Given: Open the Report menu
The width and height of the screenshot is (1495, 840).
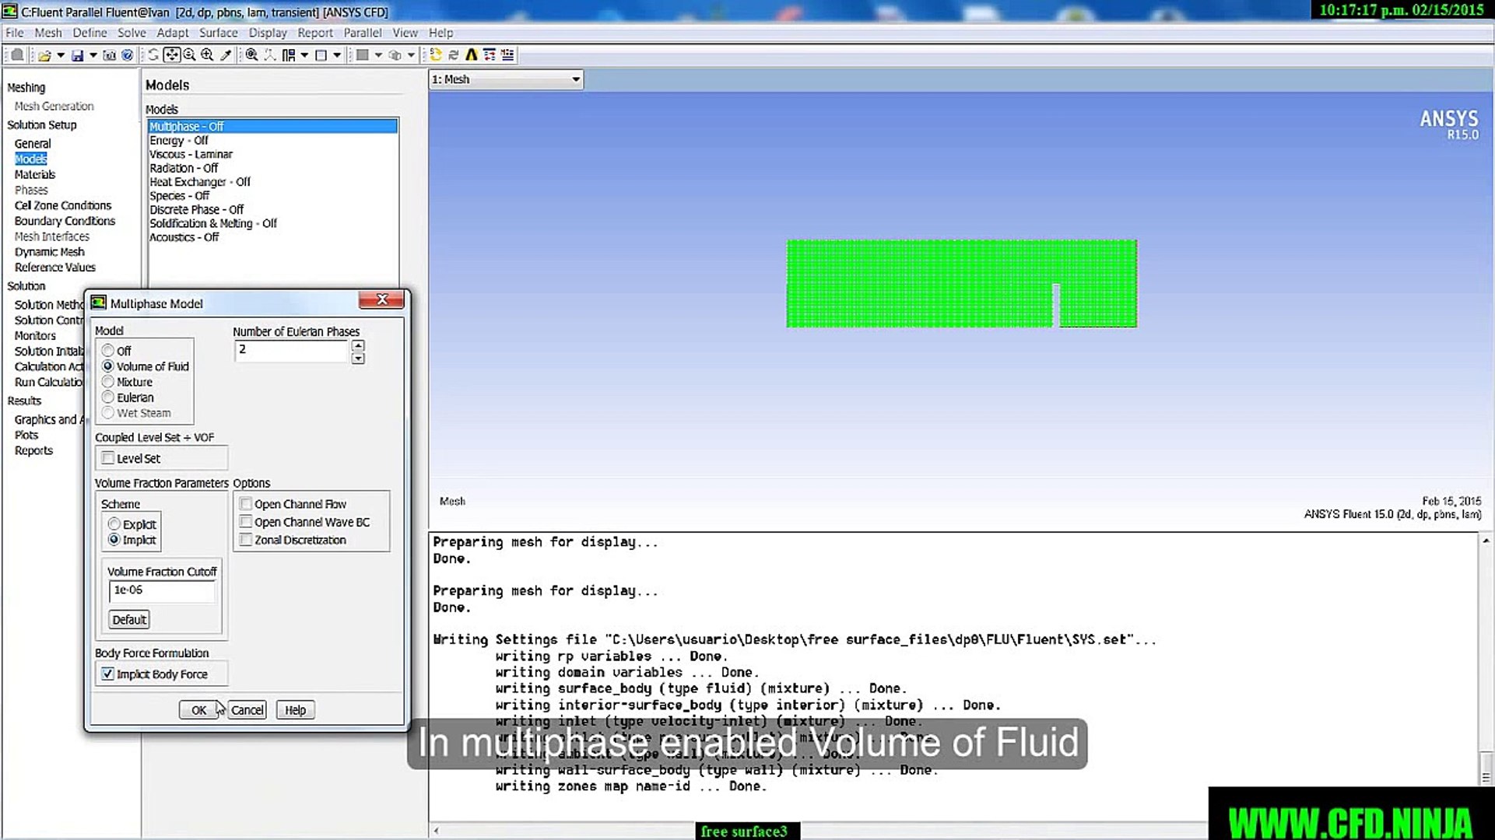Looking at the screenshot, I should coord(314,33).
